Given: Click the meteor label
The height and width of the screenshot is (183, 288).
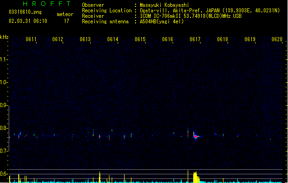Looking at the screenshot, I should pos(65,14).
